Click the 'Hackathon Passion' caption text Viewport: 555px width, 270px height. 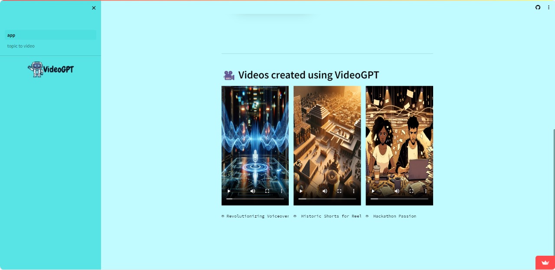point(395,216)
